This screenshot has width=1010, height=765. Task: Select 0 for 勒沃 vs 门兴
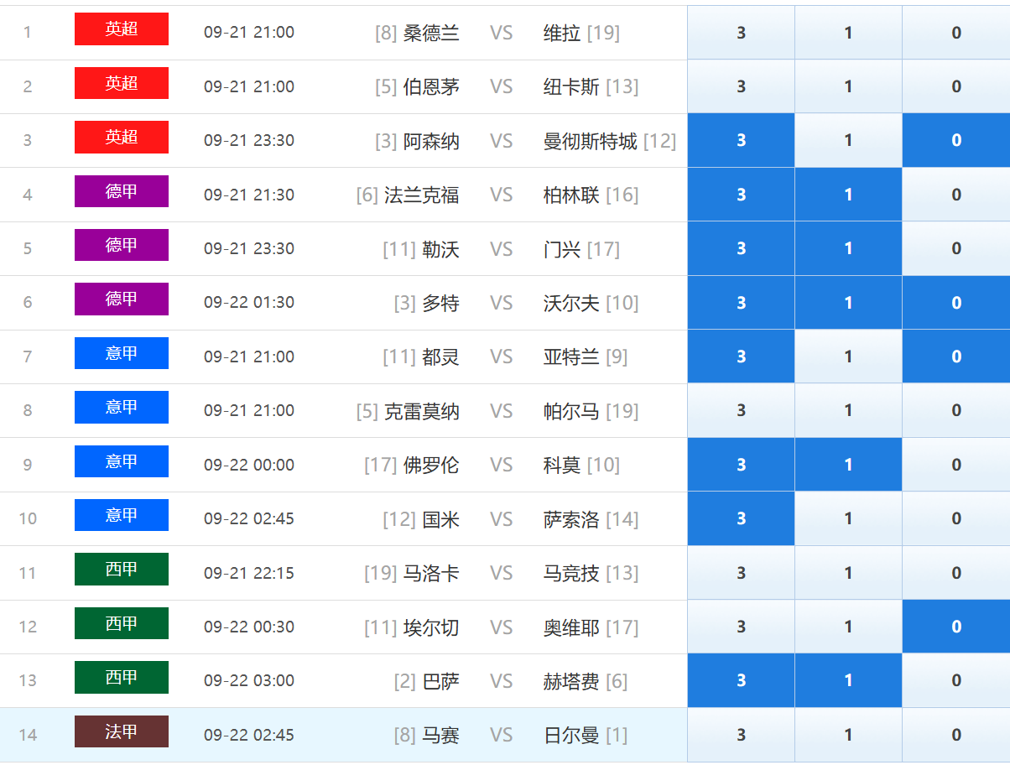(x=955, y=248)
